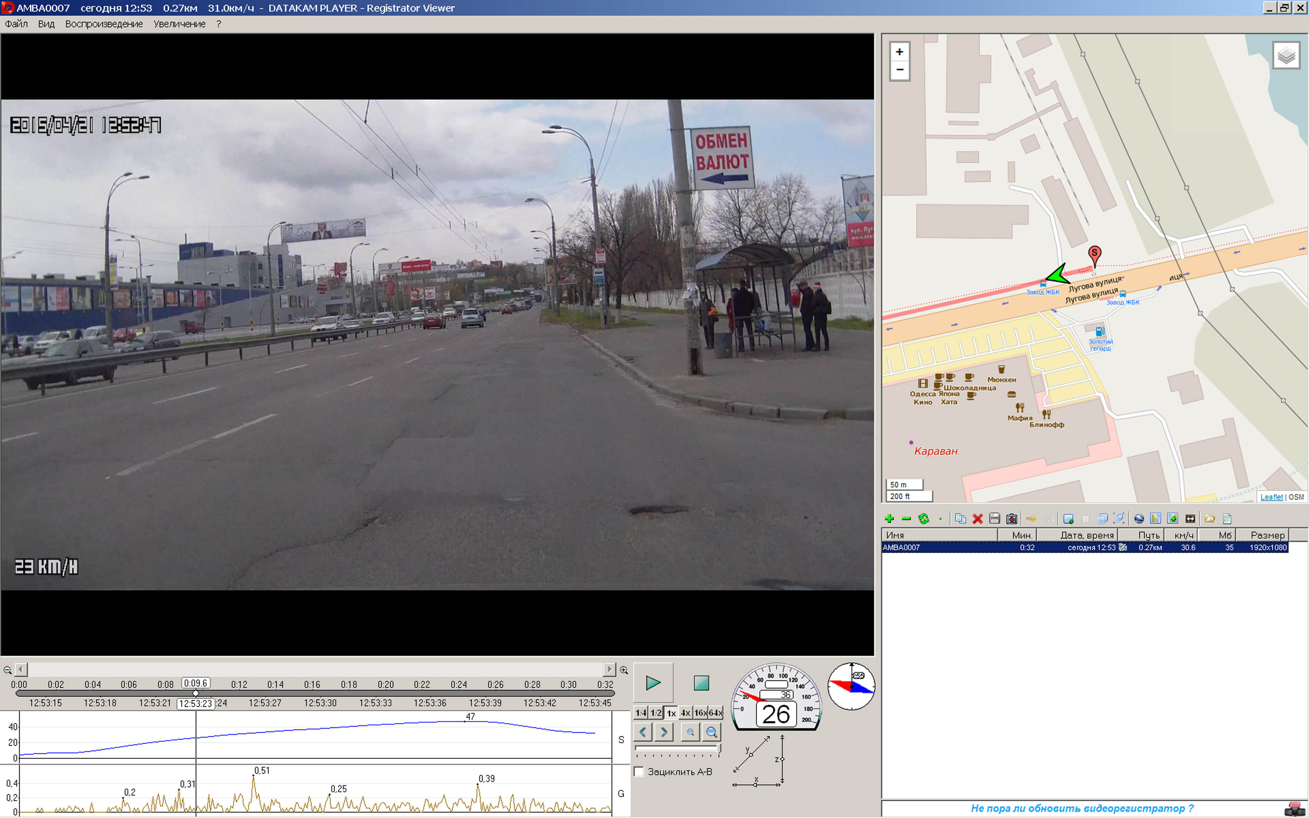1309x818 pixels.
Task: Click the dashcam update banner link
Action: pos(1082,808)
